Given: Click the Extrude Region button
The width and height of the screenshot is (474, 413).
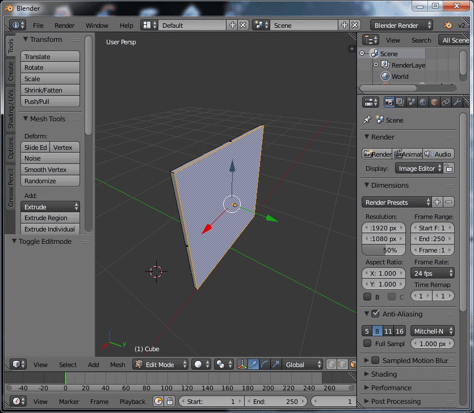Looking at the screenshot, I should 49,218.
